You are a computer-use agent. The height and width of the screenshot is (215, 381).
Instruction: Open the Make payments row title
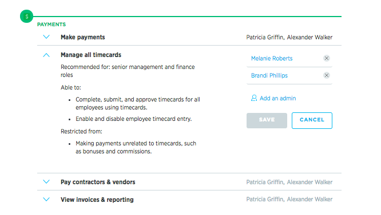[x=83, y=37]
